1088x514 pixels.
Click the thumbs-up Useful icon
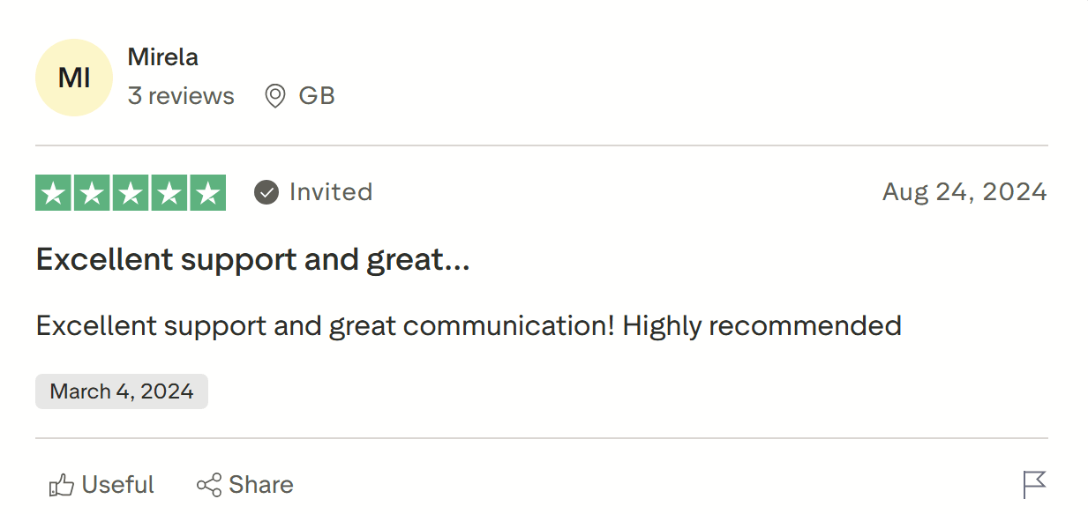tap(62, 485)
